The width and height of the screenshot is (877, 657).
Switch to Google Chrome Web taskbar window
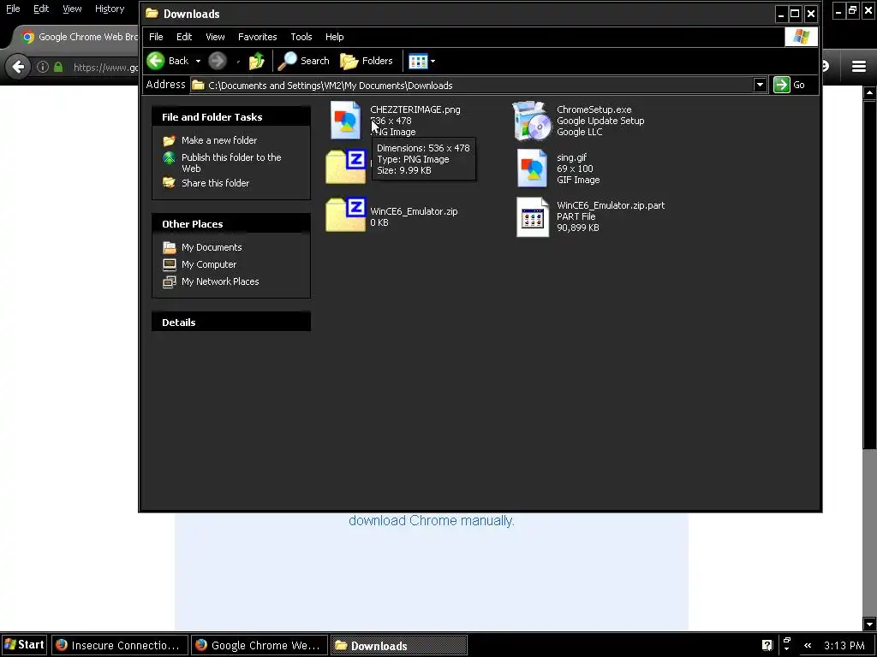pos(260,645)
